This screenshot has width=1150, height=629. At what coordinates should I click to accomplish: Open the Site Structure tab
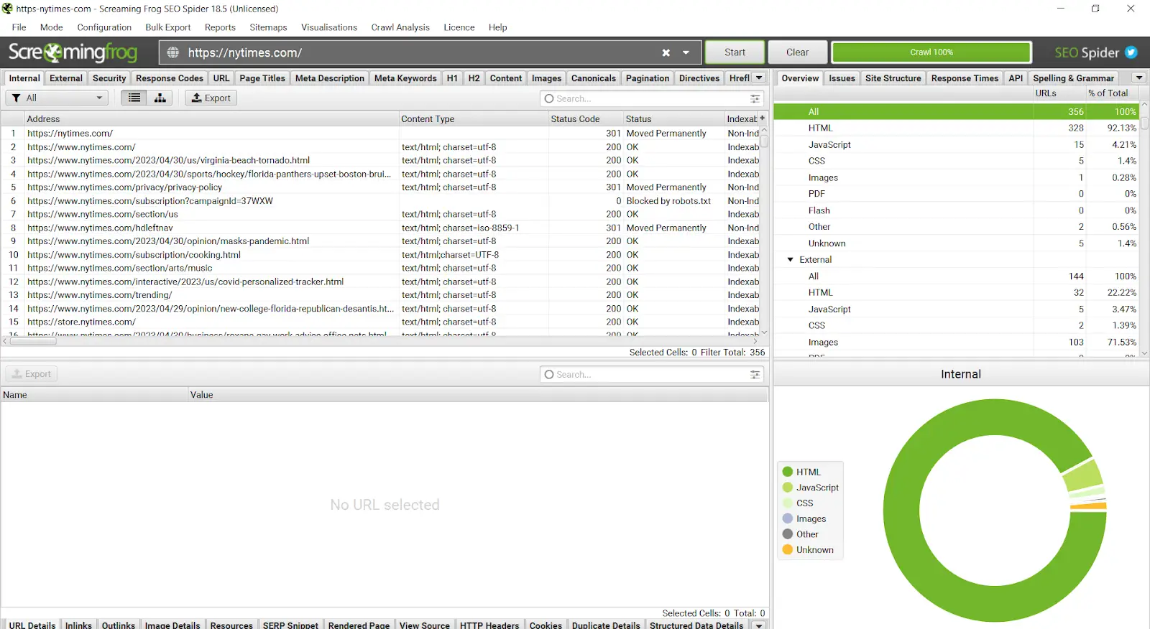tap(893, 78)
